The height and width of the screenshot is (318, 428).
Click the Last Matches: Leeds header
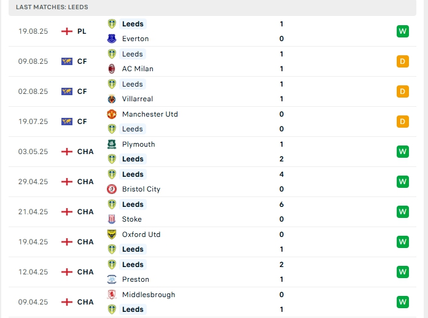pos(52,7)
